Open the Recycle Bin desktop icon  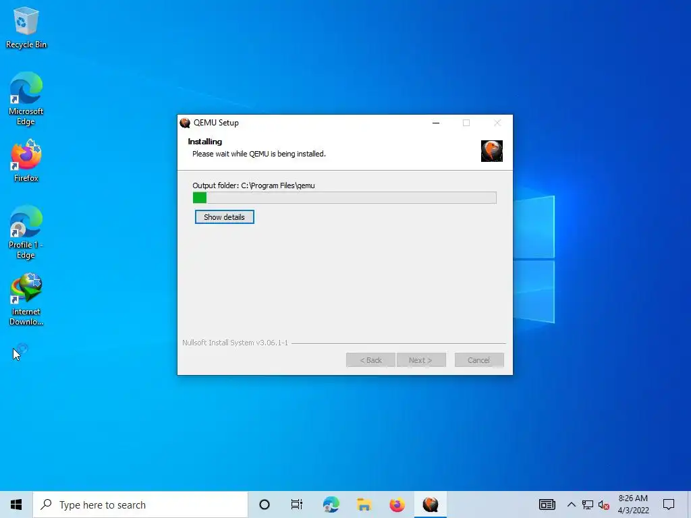[26, 27]
